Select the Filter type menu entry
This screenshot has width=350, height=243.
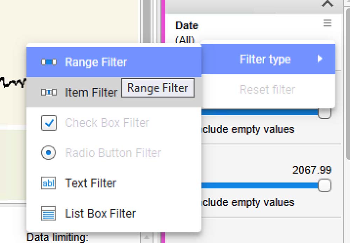[x=265, y=59]
